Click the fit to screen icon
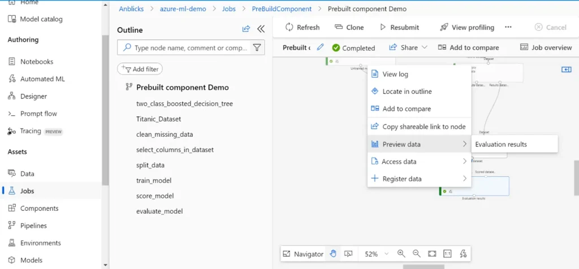Image resolution: width=579 pixels, height=269 pixels. pyautogui.click(x=432, y=254)
